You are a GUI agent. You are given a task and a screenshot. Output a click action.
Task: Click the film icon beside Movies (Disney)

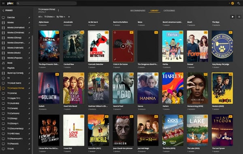pyautogui.click(x=3, y=37)
